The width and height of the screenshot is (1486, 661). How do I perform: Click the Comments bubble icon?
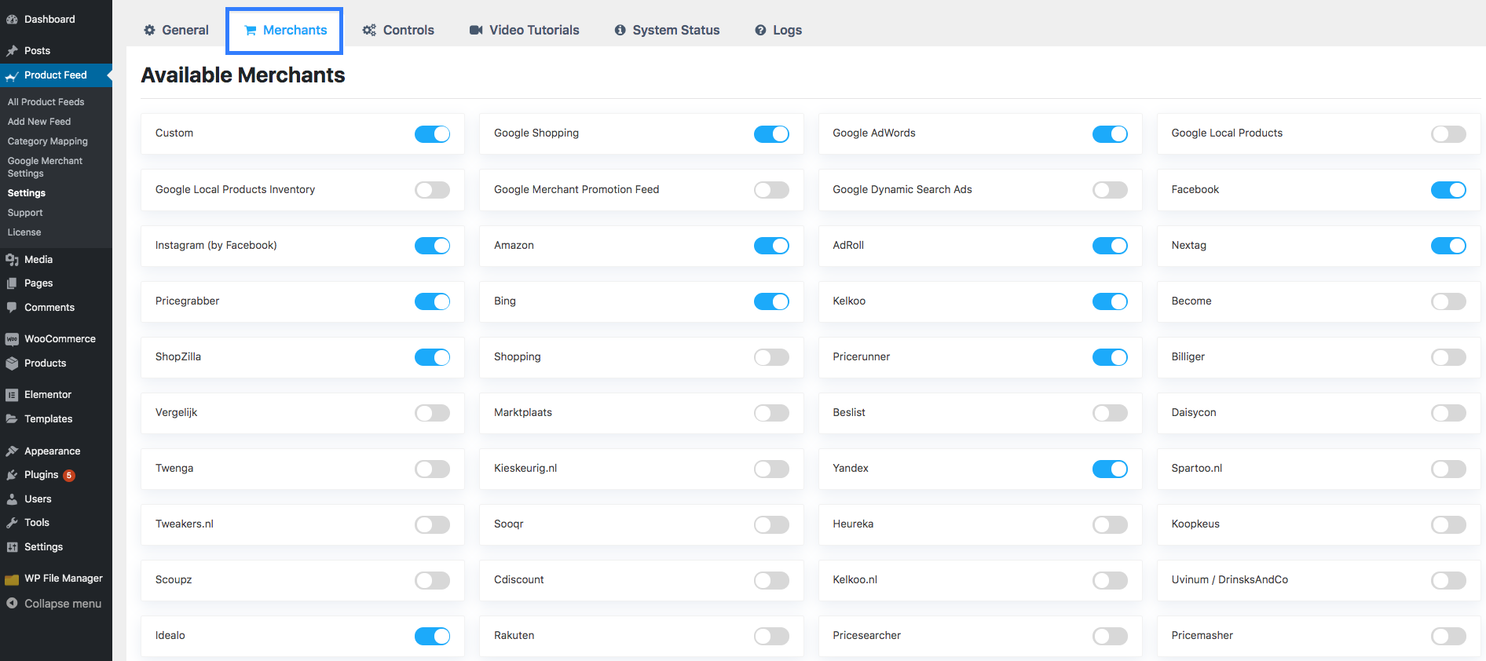coord(12,308)
